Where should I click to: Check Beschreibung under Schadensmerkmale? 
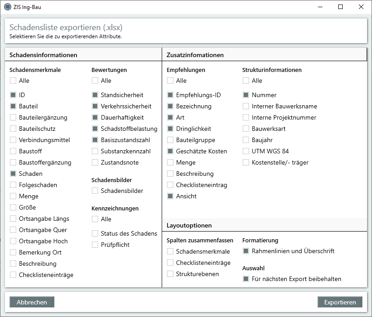coord(13,263)
